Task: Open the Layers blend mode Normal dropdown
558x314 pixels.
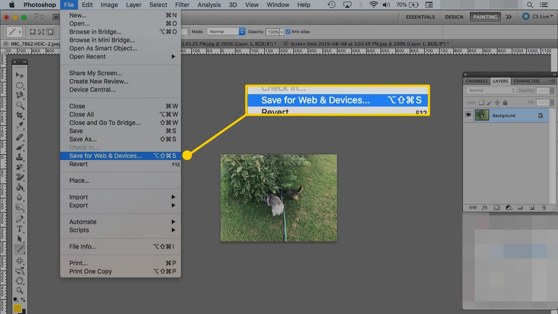Action: coord(491,90)
